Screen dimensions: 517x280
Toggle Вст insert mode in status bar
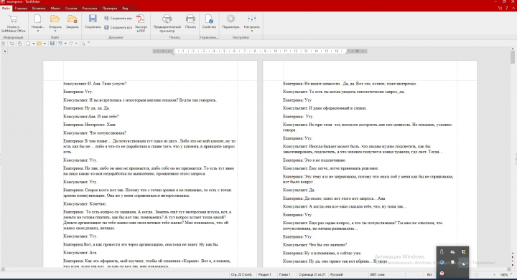[x=429, y=274]
